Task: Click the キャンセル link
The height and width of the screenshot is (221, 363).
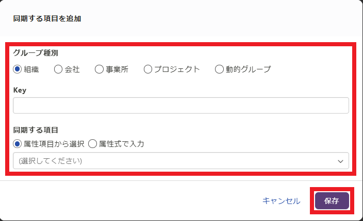Action: tap(281, 201)
